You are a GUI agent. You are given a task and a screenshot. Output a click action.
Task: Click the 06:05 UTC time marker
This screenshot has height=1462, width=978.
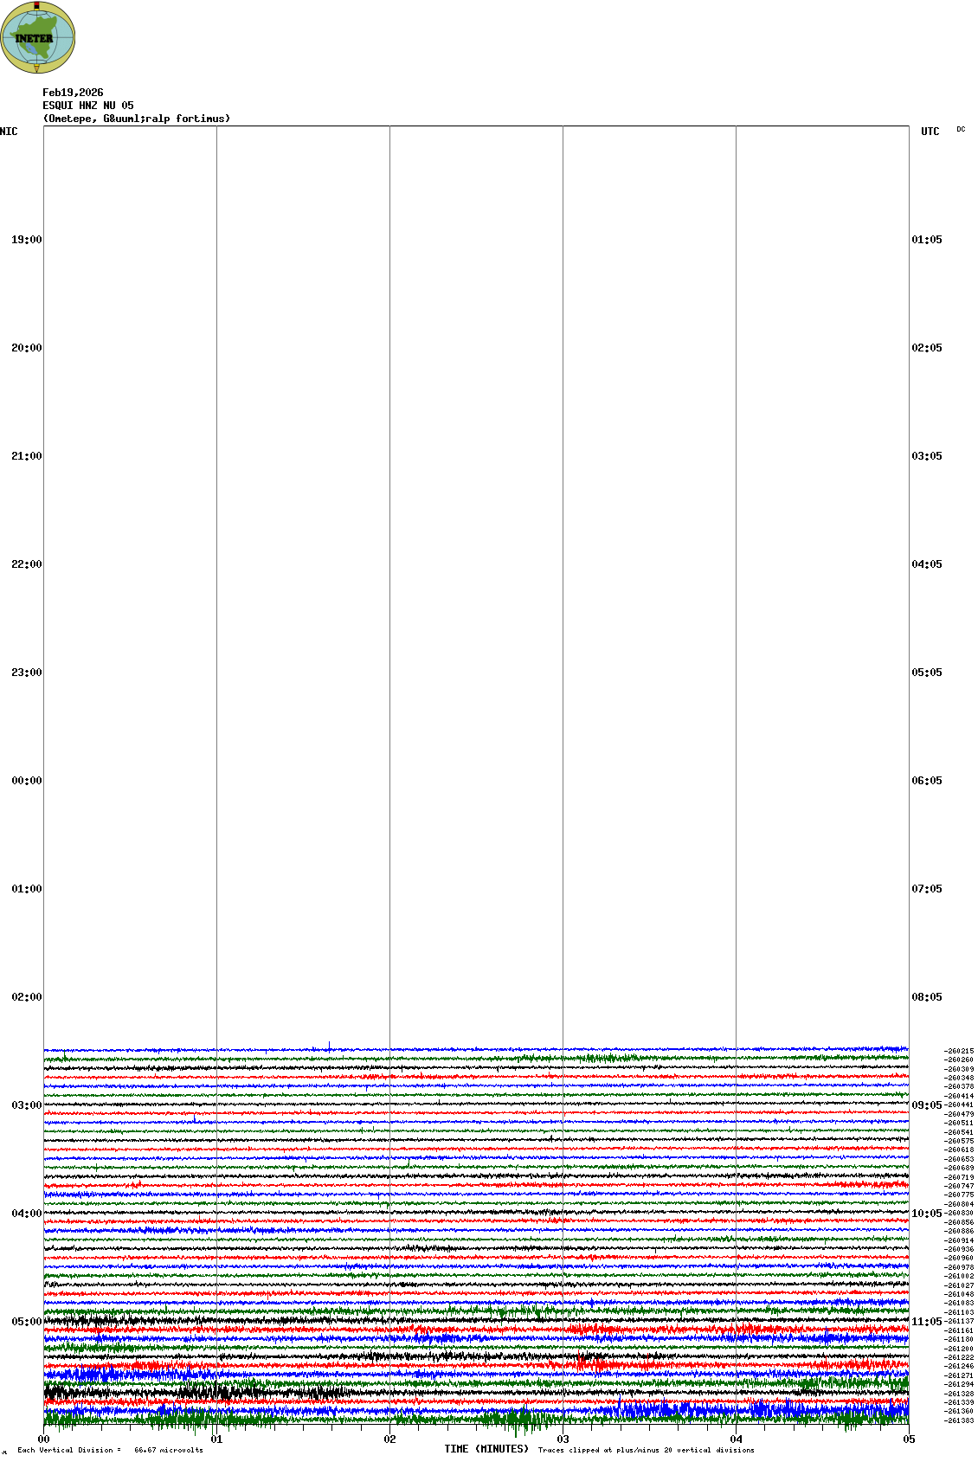pos(926,781)
